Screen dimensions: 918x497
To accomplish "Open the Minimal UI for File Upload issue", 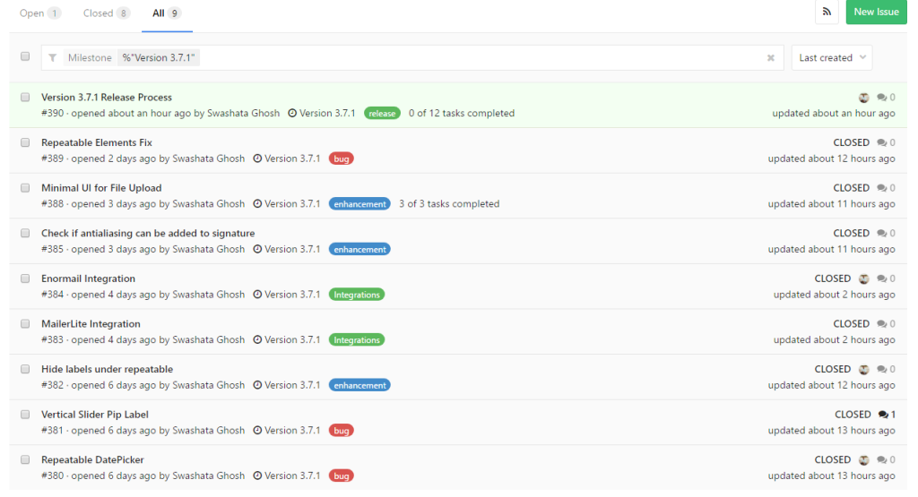I will pos(101,188).
